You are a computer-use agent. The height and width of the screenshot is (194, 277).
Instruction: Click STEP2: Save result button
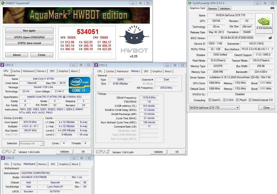[29, 43]
